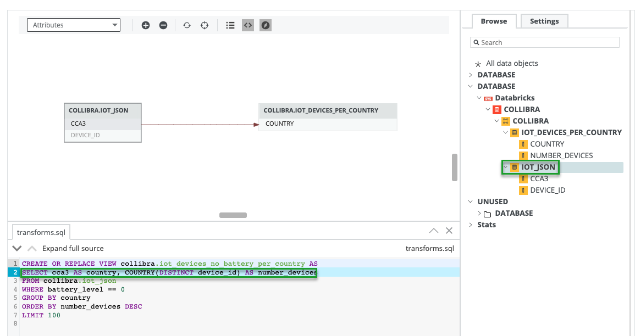
Task: Click the zoom out minus icon
Action: tap(163, 25)
